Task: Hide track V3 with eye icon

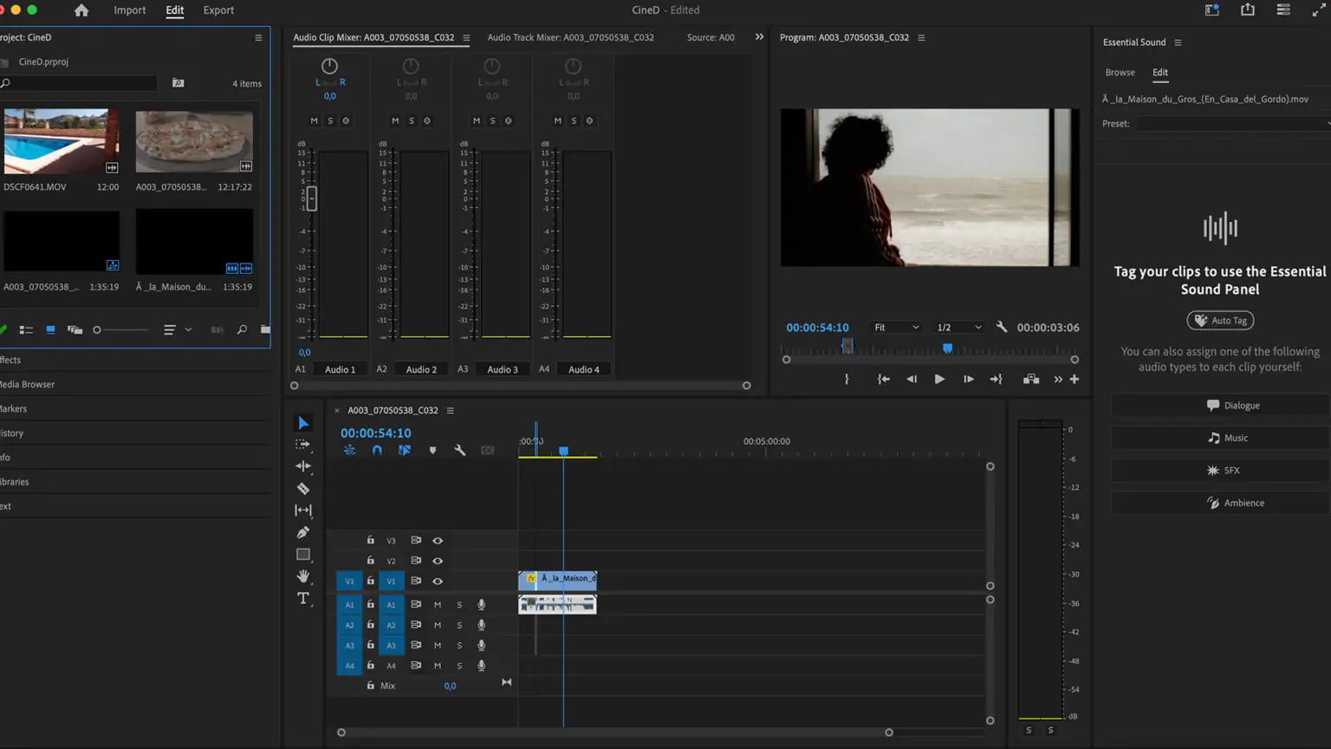Action: coord(438,541)
